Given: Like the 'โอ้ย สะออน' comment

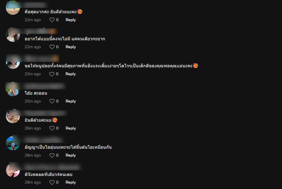Looking at the screenshot, I should [52, 101].
